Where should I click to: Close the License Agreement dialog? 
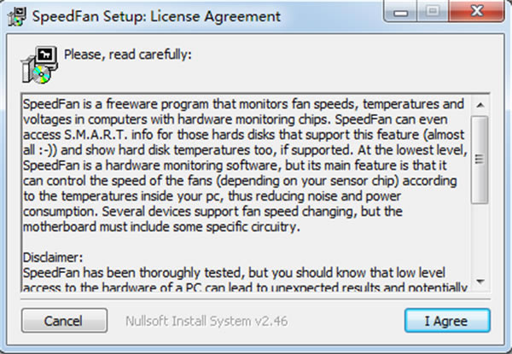click(x=477, y=12)
